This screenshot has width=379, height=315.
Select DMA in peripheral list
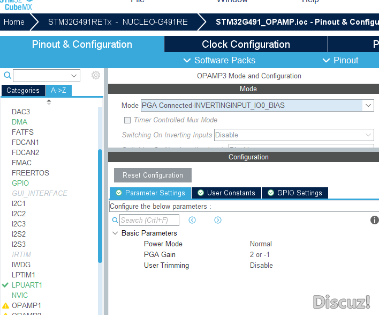(20, 122)
